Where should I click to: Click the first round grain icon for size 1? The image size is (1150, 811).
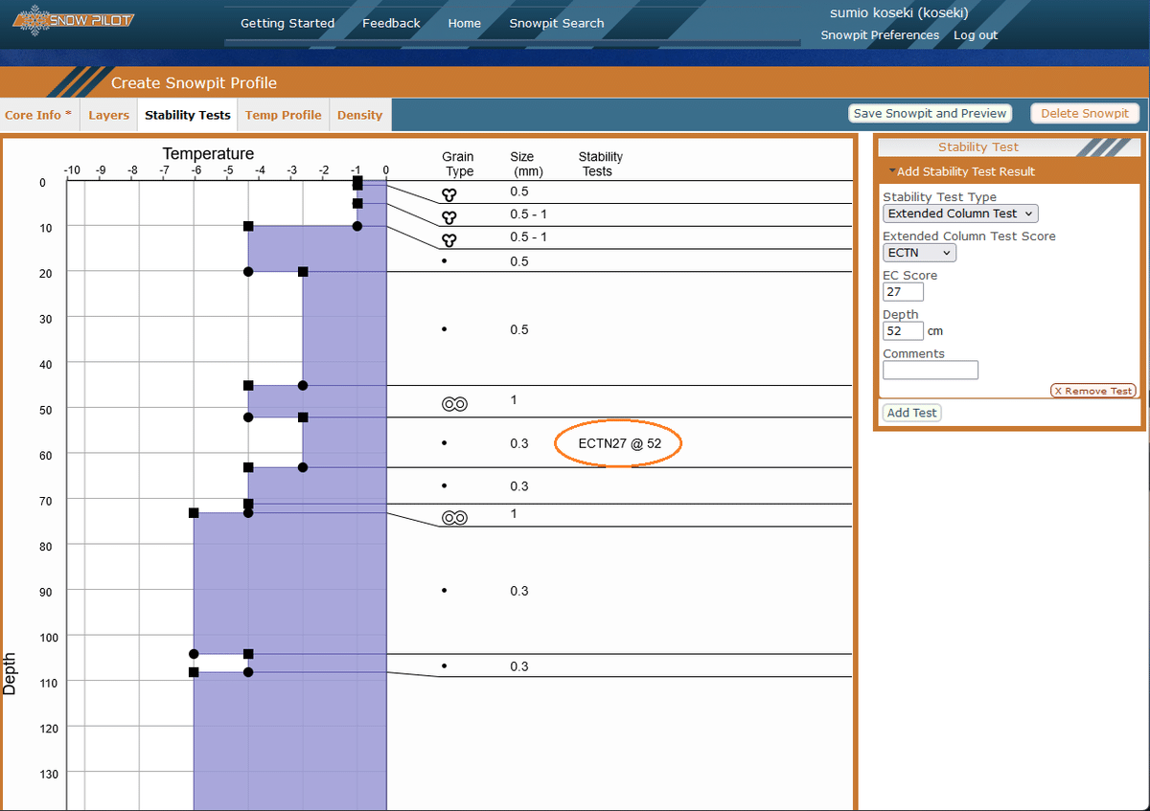453,404
